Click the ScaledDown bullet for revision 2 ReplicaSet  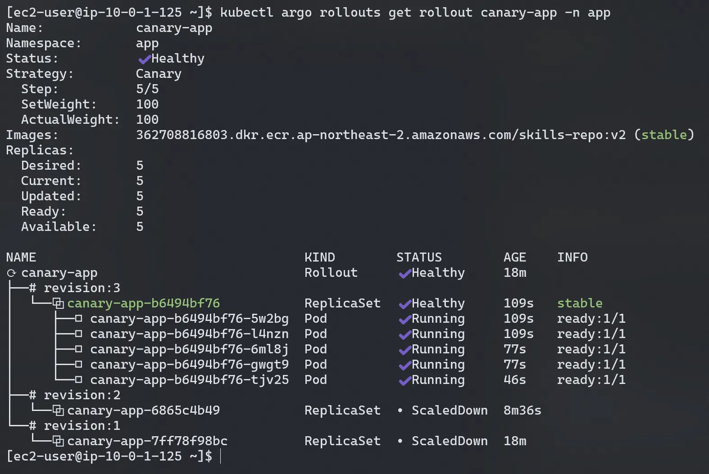coord(400,411)
